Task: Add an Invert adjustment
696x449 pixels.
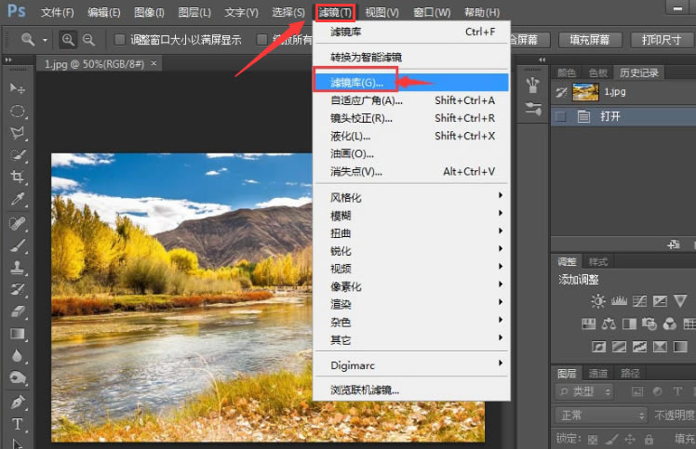Action: point(598,347)
